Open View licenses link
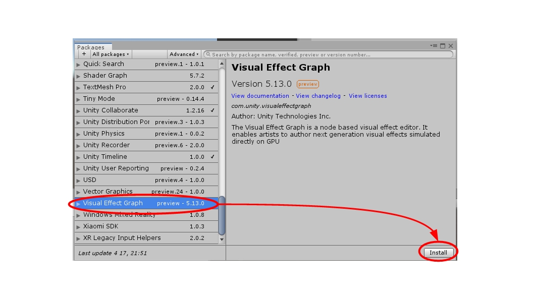 pyautogui.click(x=368, y=96)
